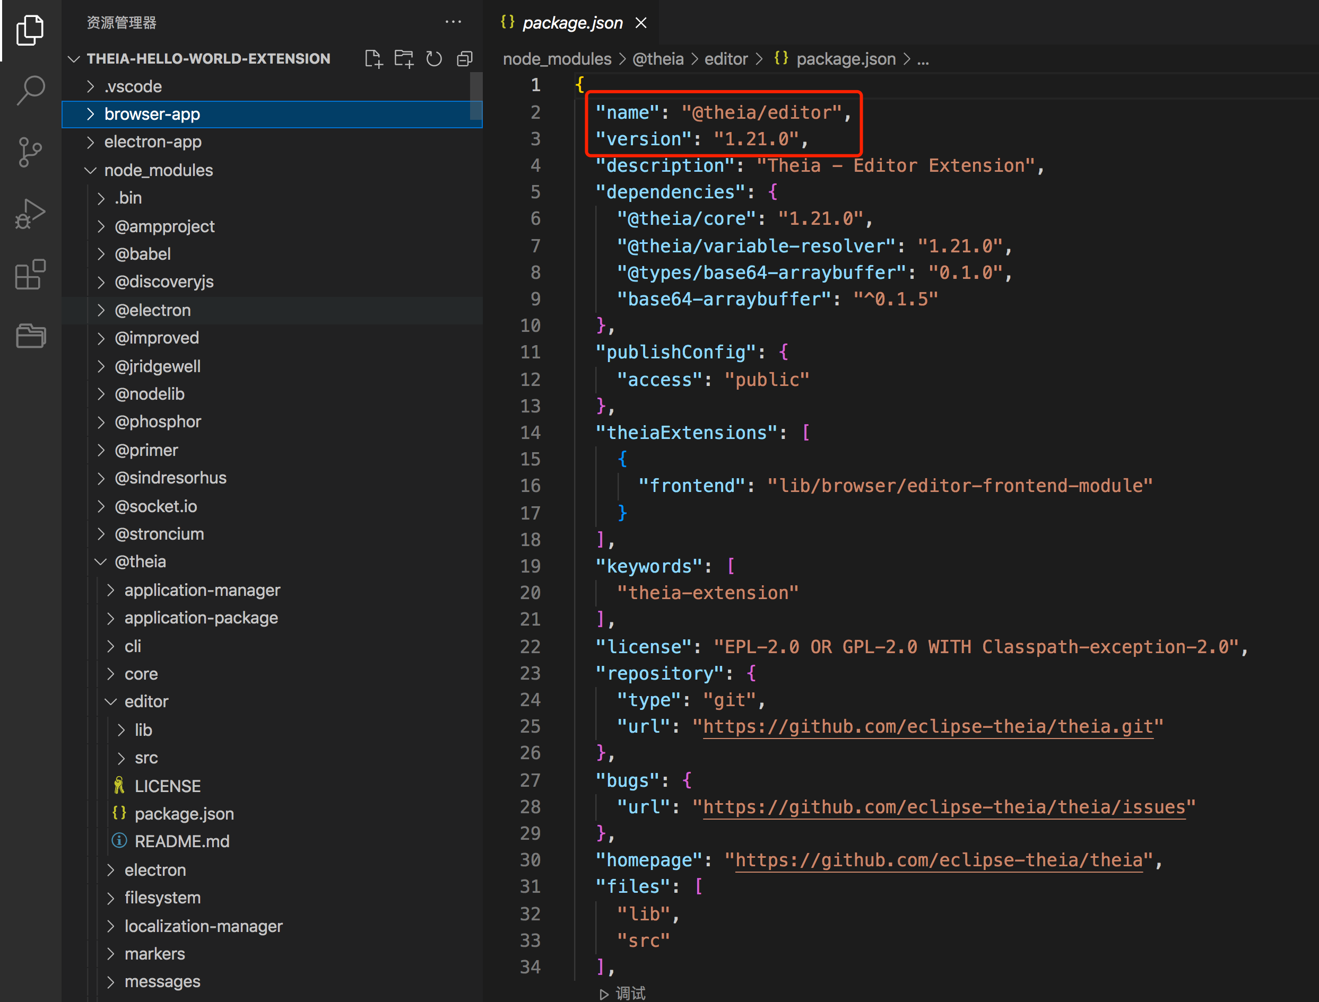
Task: Refresh the Explorer file tree
Action: tap(435, 58)
